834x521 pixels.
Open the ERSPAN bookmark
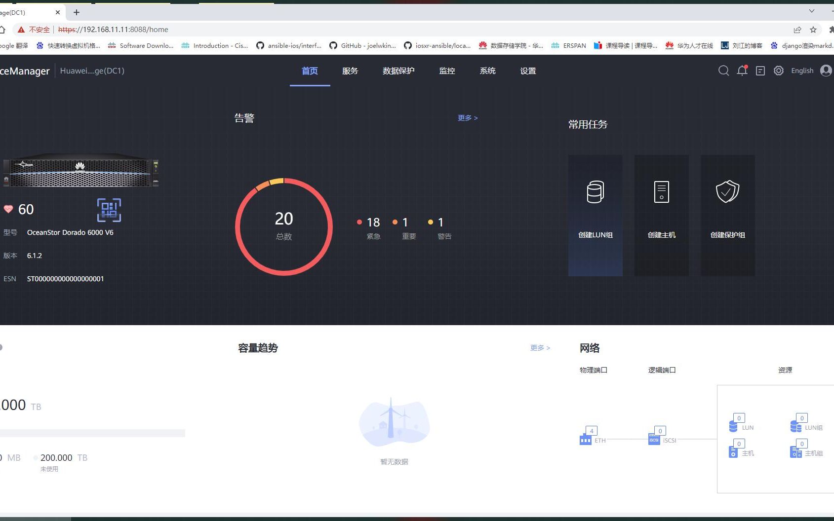568,45
